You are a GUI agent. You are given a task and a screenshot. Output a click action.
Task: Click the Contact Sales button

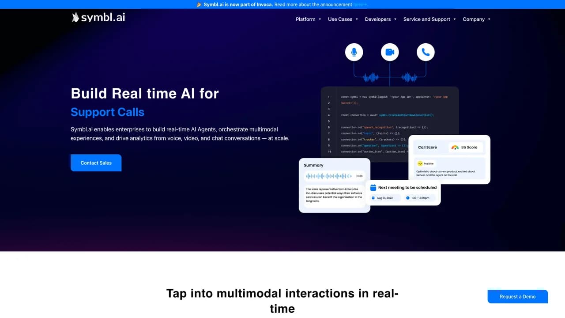tap(96, 163)
